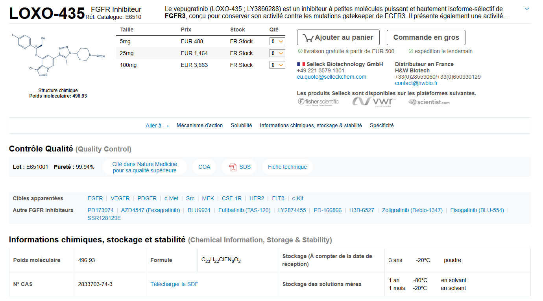The width and height of the screenshot is (543, 301).
Task: Open AZD4547 (Fexagratinib) link
Action: (151, 211)
